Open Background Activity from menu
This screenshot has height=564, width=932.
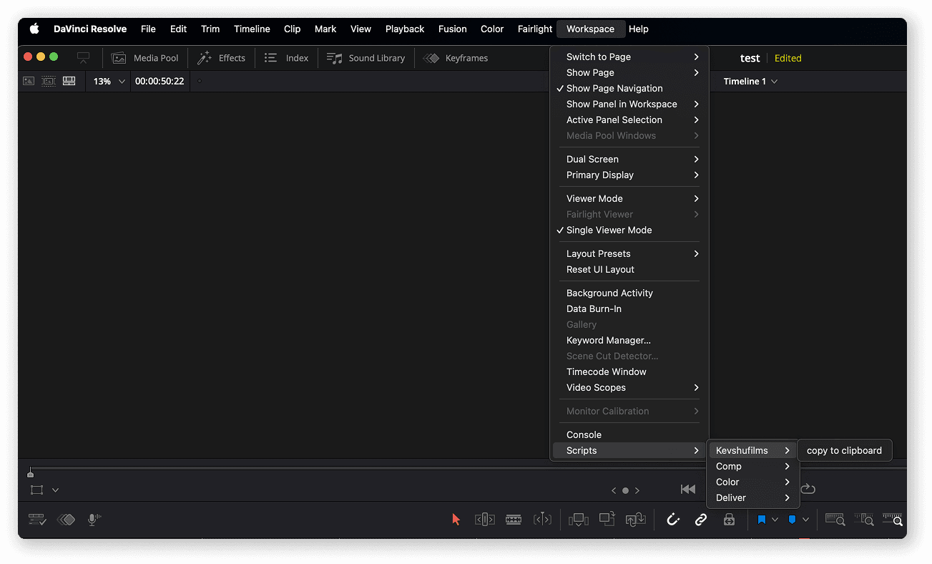629,293
